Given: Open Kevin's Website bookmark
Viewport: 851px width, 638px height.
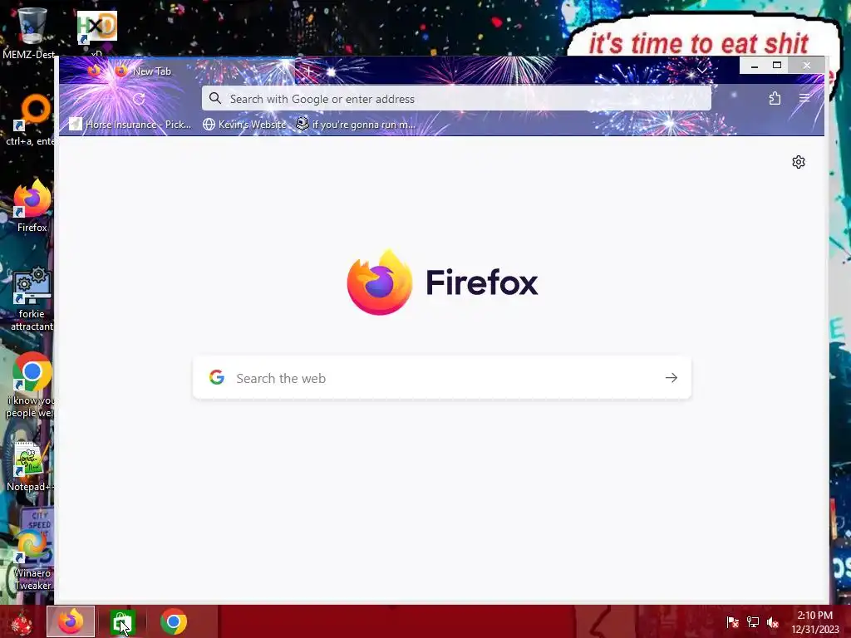Looking at the screenshot, I should 244,125.
